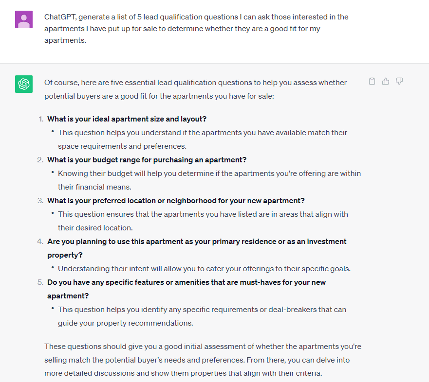The image size is (429, 382).
Task: Click the thumbs down feedback icon
Action: coord(399,81)
